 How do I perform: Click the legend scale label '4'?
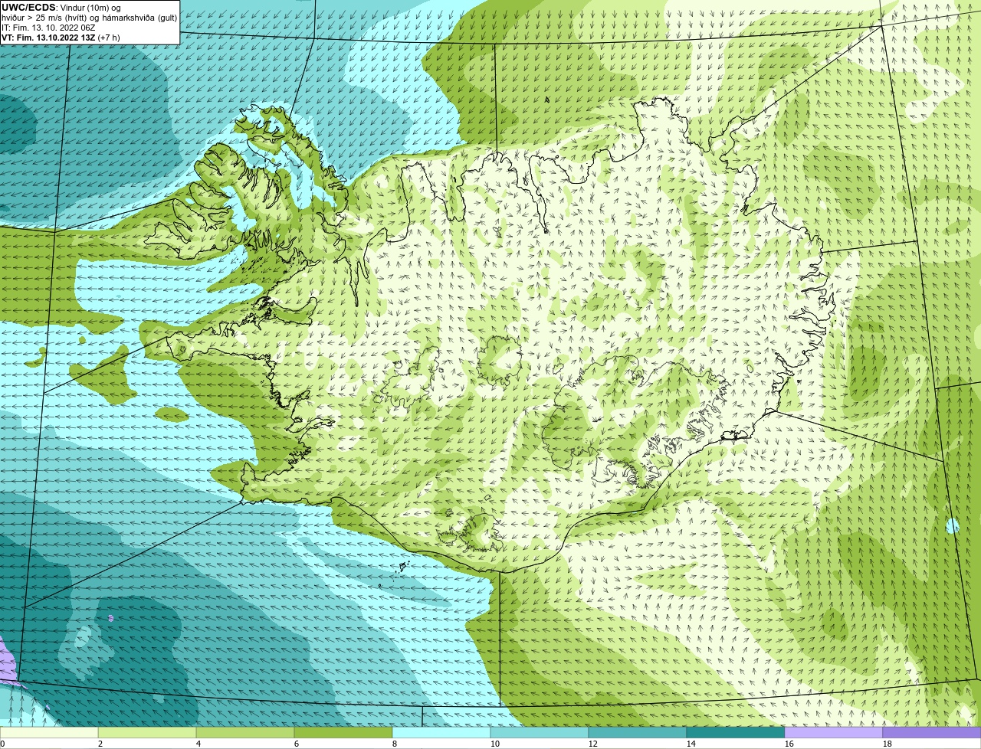[x=198, y=744]
